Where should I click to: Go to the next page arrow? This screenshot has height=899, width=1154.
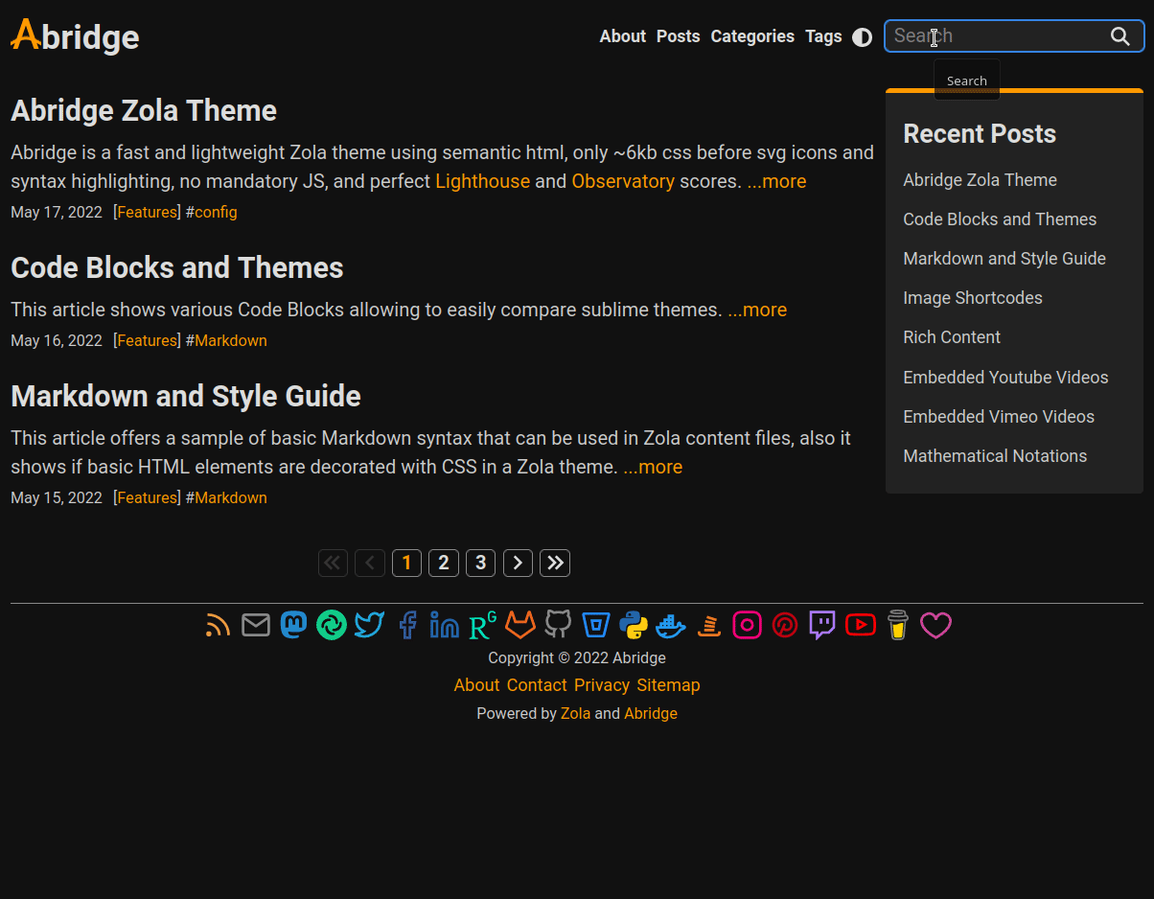tap(518, 564)
